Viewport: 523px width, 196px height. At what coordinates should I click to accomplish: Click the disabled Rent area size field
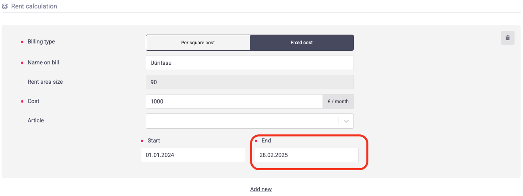(x=249, y=82)
